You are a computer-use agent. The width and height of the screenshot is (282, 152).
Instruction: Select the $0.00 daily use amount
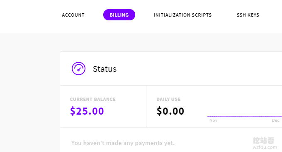coord(170,111)
